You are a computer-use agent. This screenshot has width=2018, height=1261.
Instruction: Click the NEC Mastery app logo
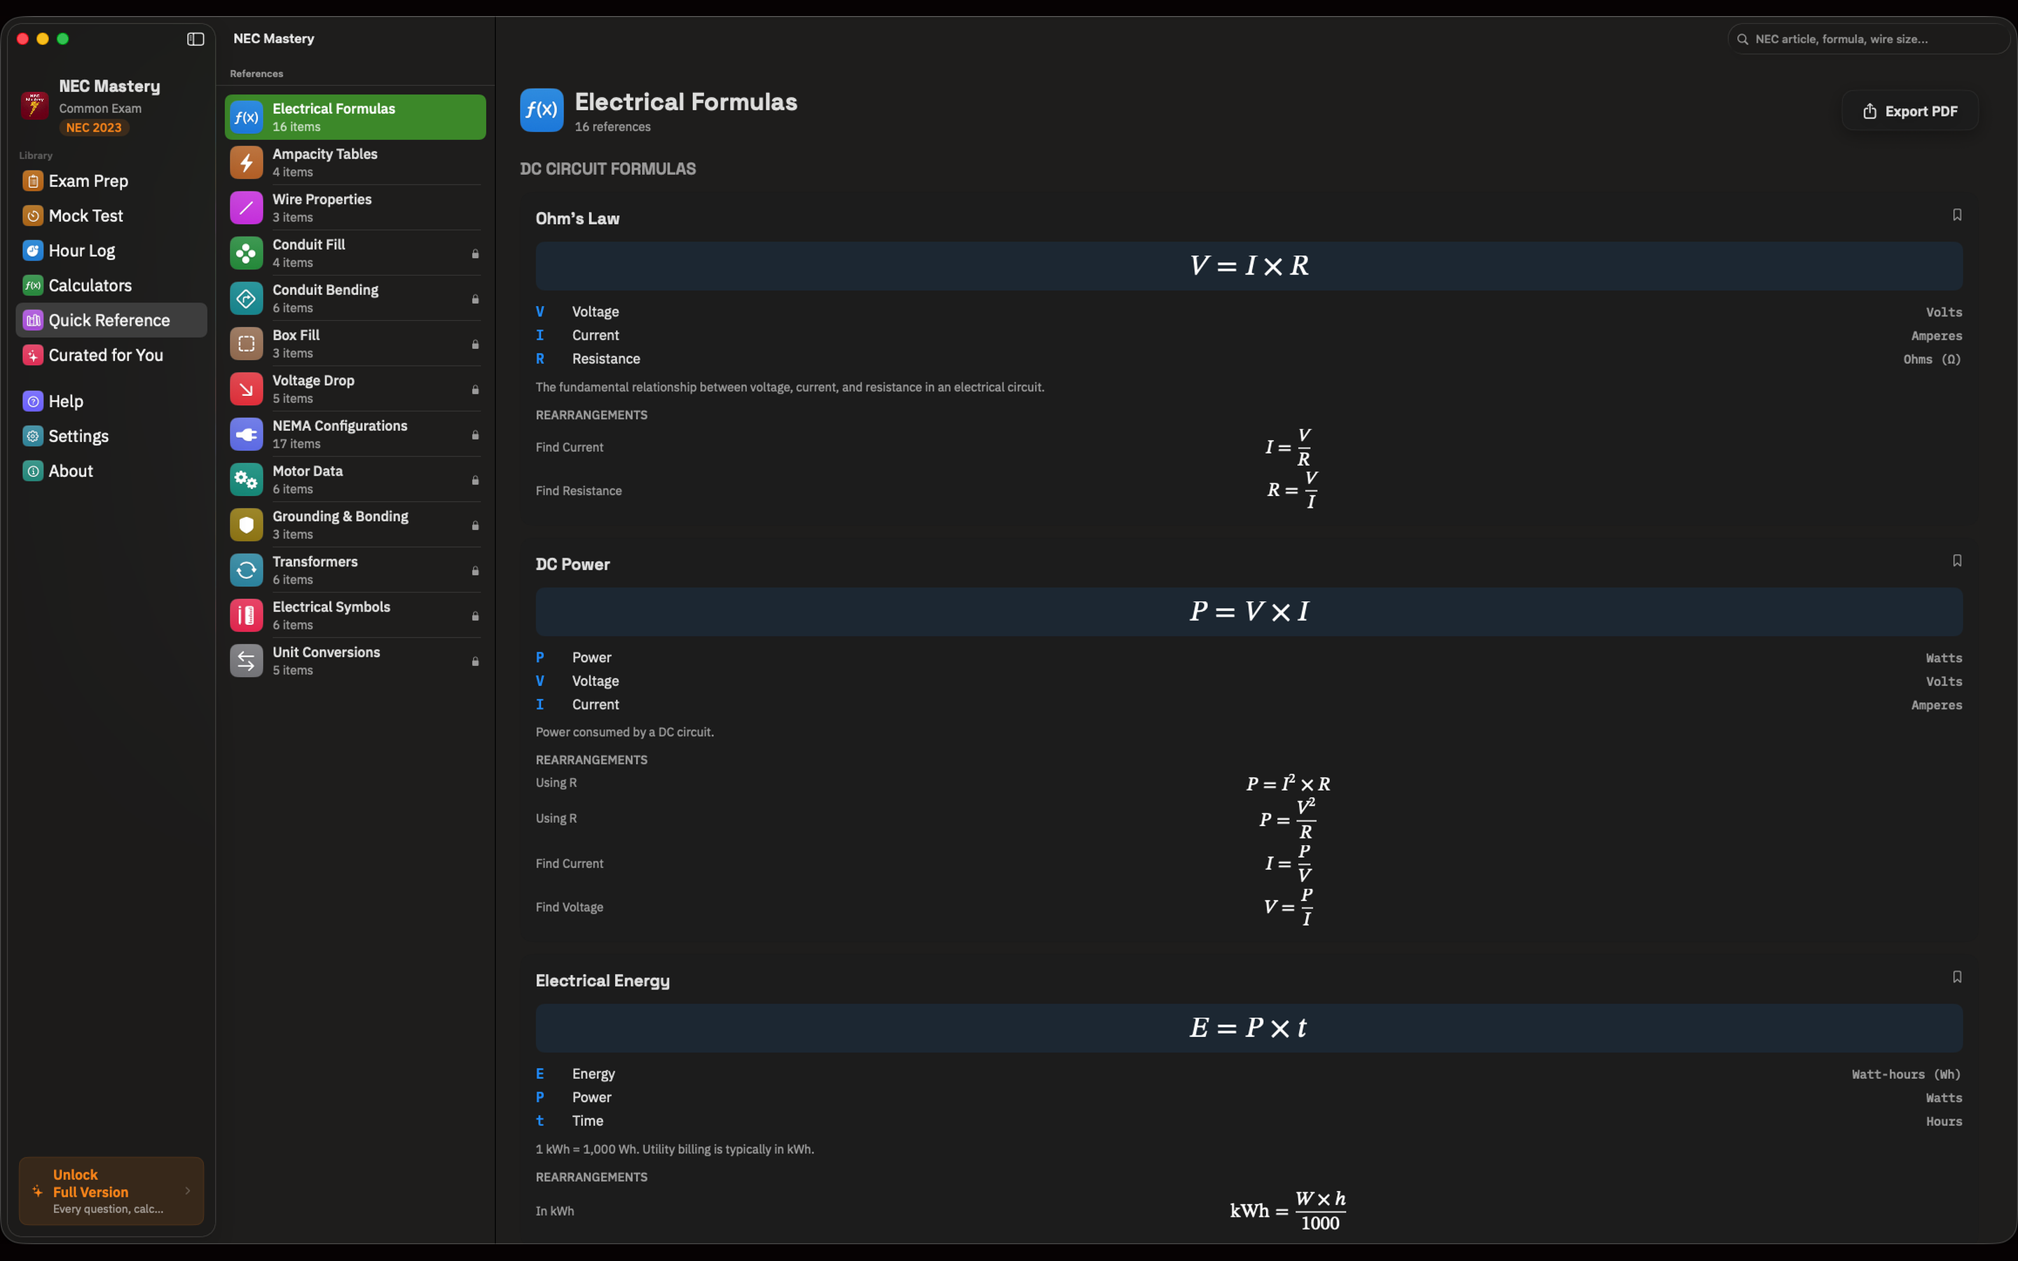point(34,106)
